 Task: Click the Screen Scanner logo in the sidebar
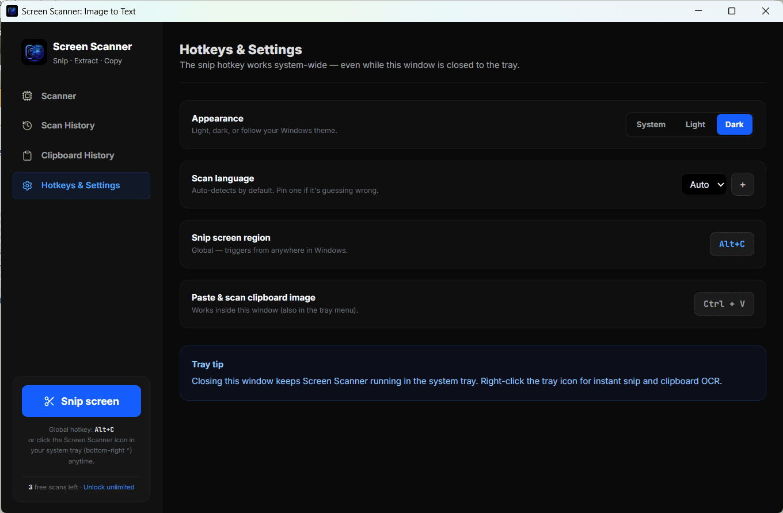pos(34,52)
